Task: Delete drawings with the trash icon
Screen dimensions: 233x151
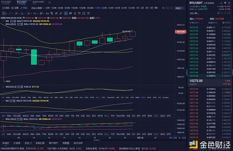Action: point(89,13)
